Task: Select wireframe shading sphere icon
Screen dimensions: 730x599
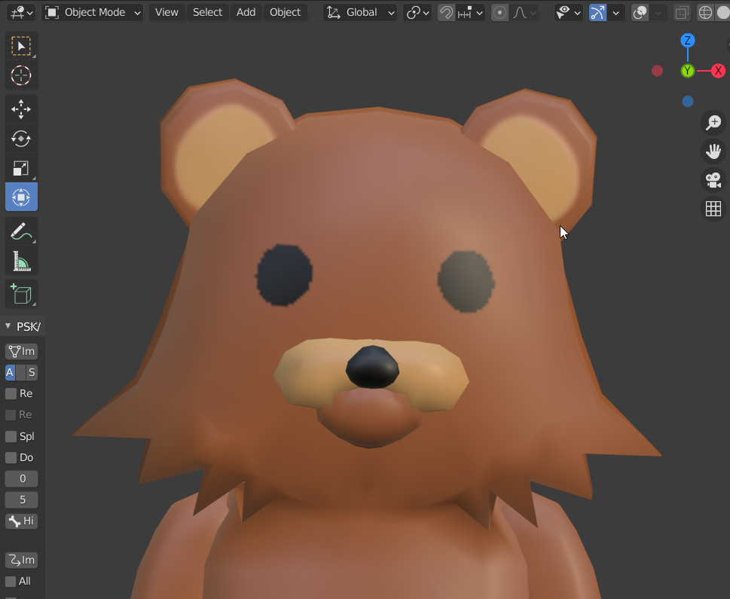Action: coord(705,13)
